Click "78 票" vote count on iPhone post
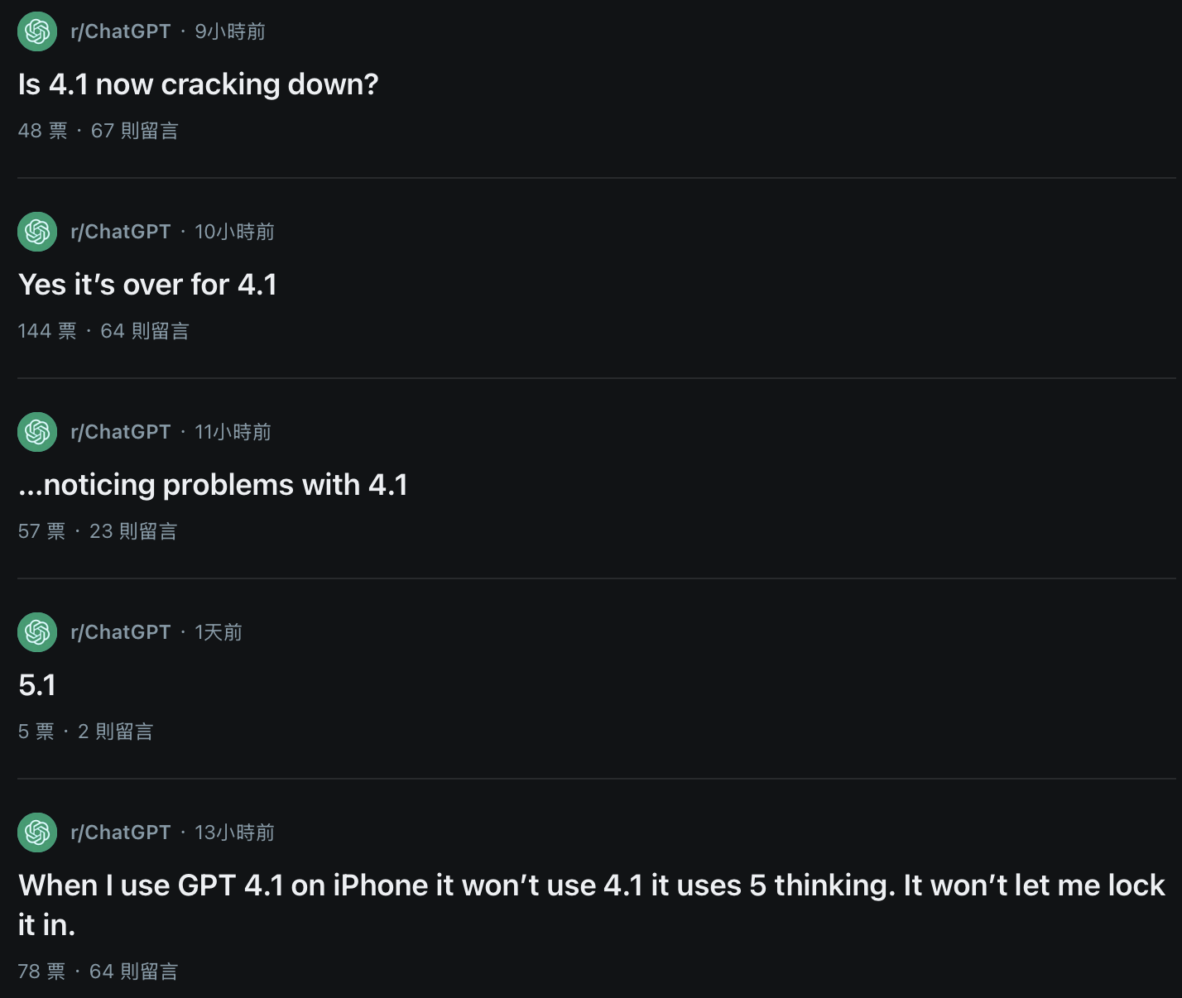This screenshot has height=998, width=1182. pyautogui.click(x=41, y=972)
